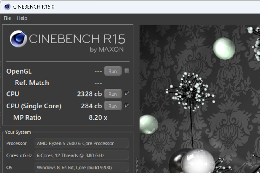Click the 'Your System' group heading
260x173 pixels.
click(18, 132)
